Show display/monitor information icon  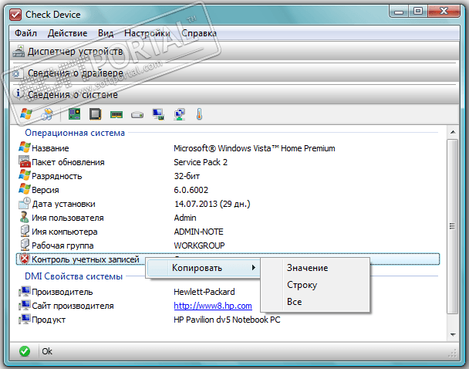pos(158,114)
